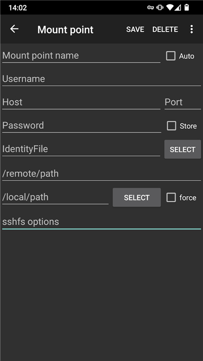Image resolution: width=203 pixels, height=361 pixels.
Task: Click the Port input field
Action: pos(183,102)
